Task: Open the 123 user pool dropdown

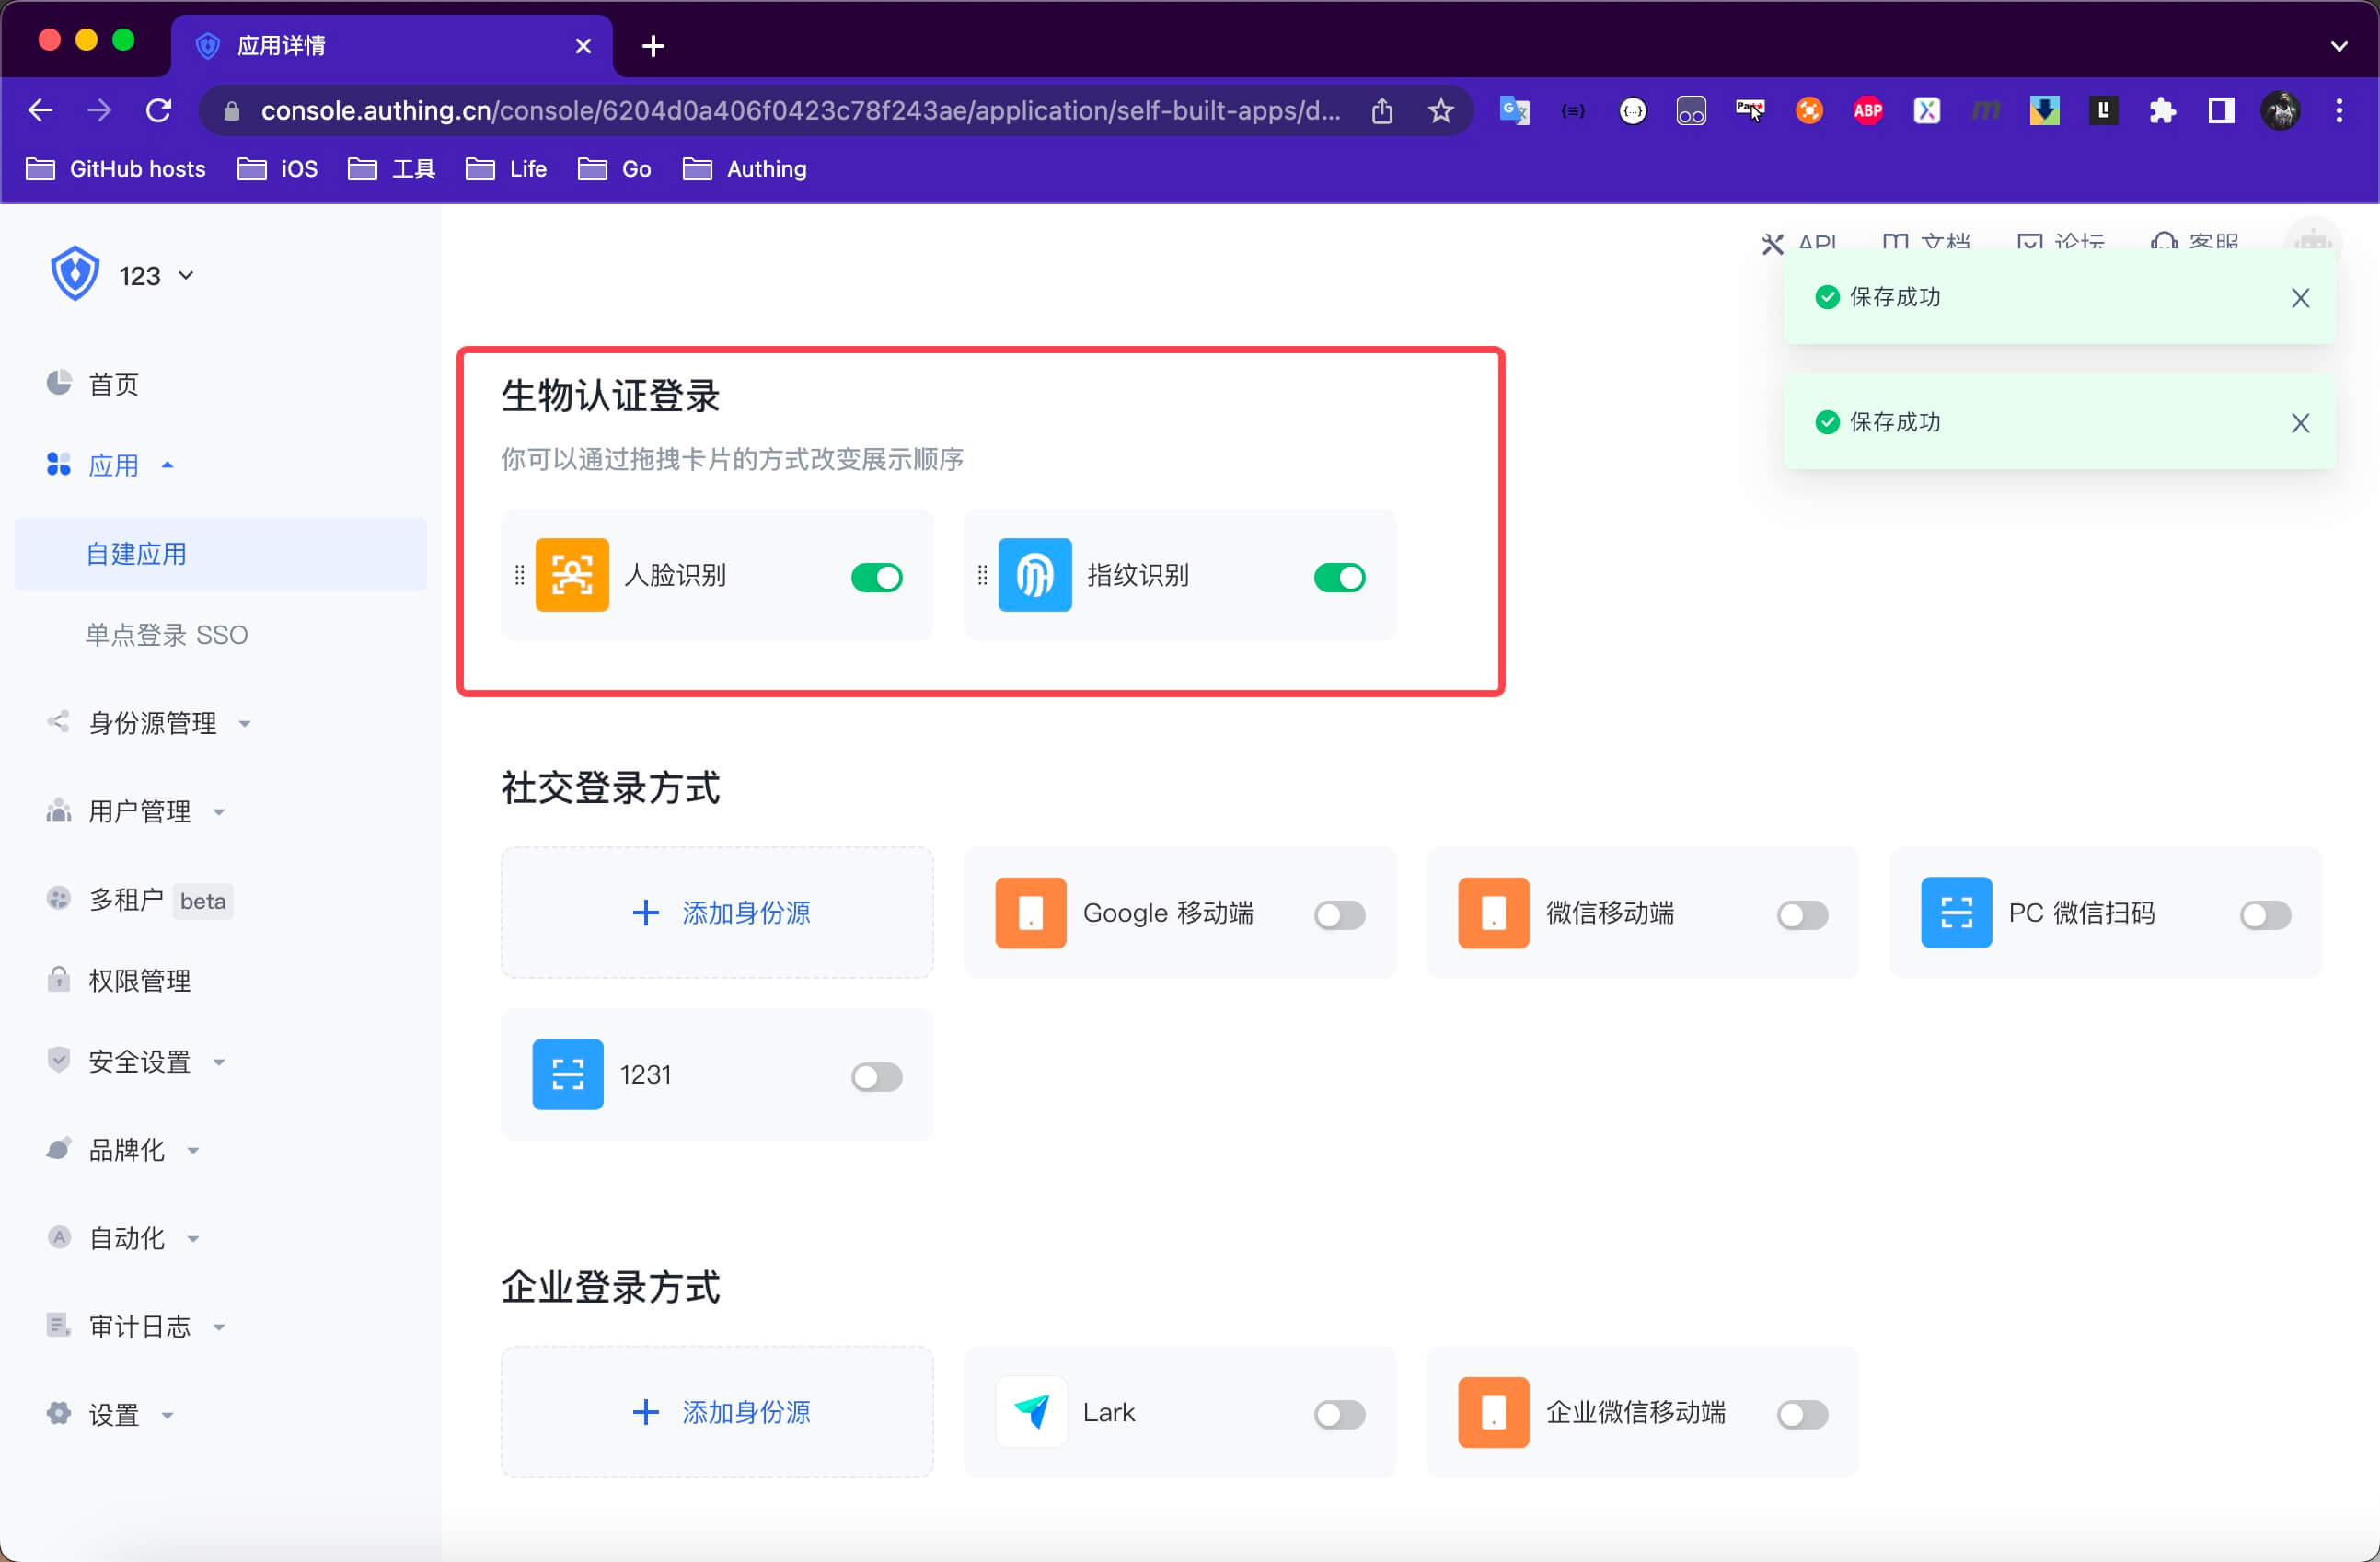Action: point(155,276)
